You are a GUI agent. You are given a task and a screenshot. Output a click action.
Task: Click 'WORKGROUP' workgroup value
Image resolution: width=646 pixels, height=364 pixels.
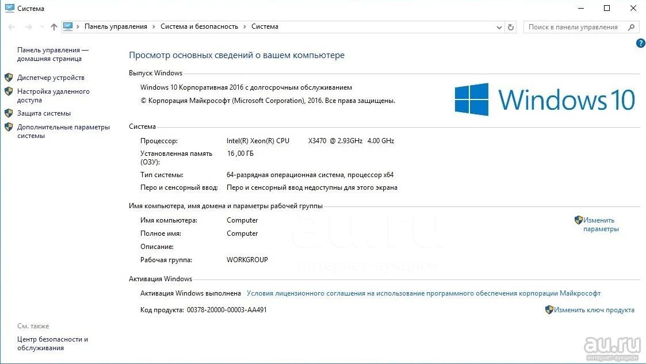tap(247, 260)
